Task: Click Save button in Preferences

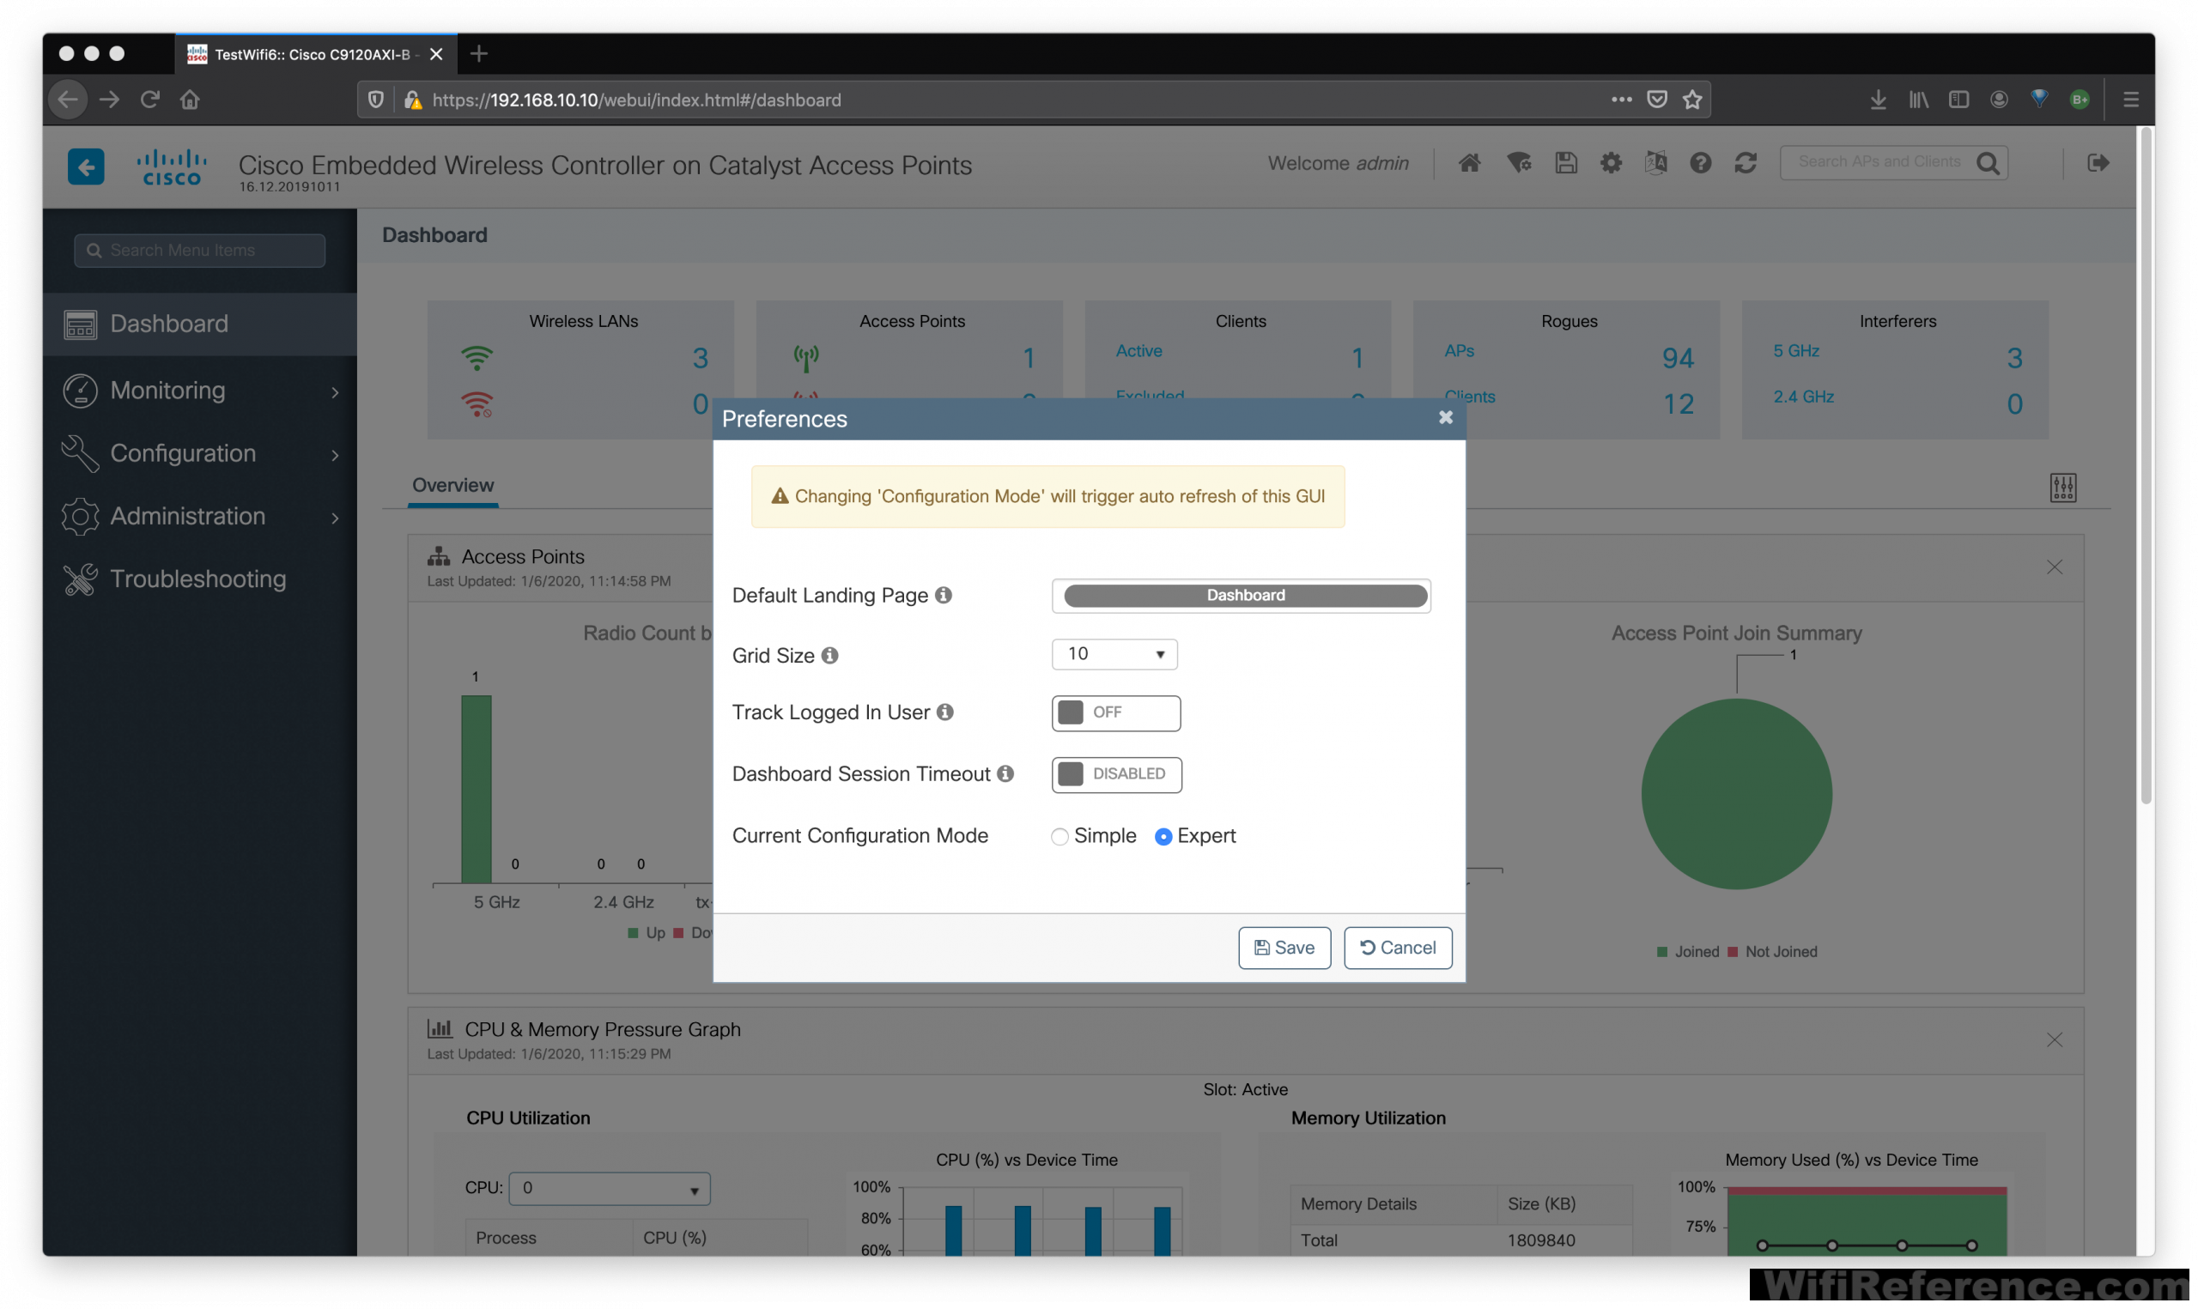Action: coord(1284,948)
